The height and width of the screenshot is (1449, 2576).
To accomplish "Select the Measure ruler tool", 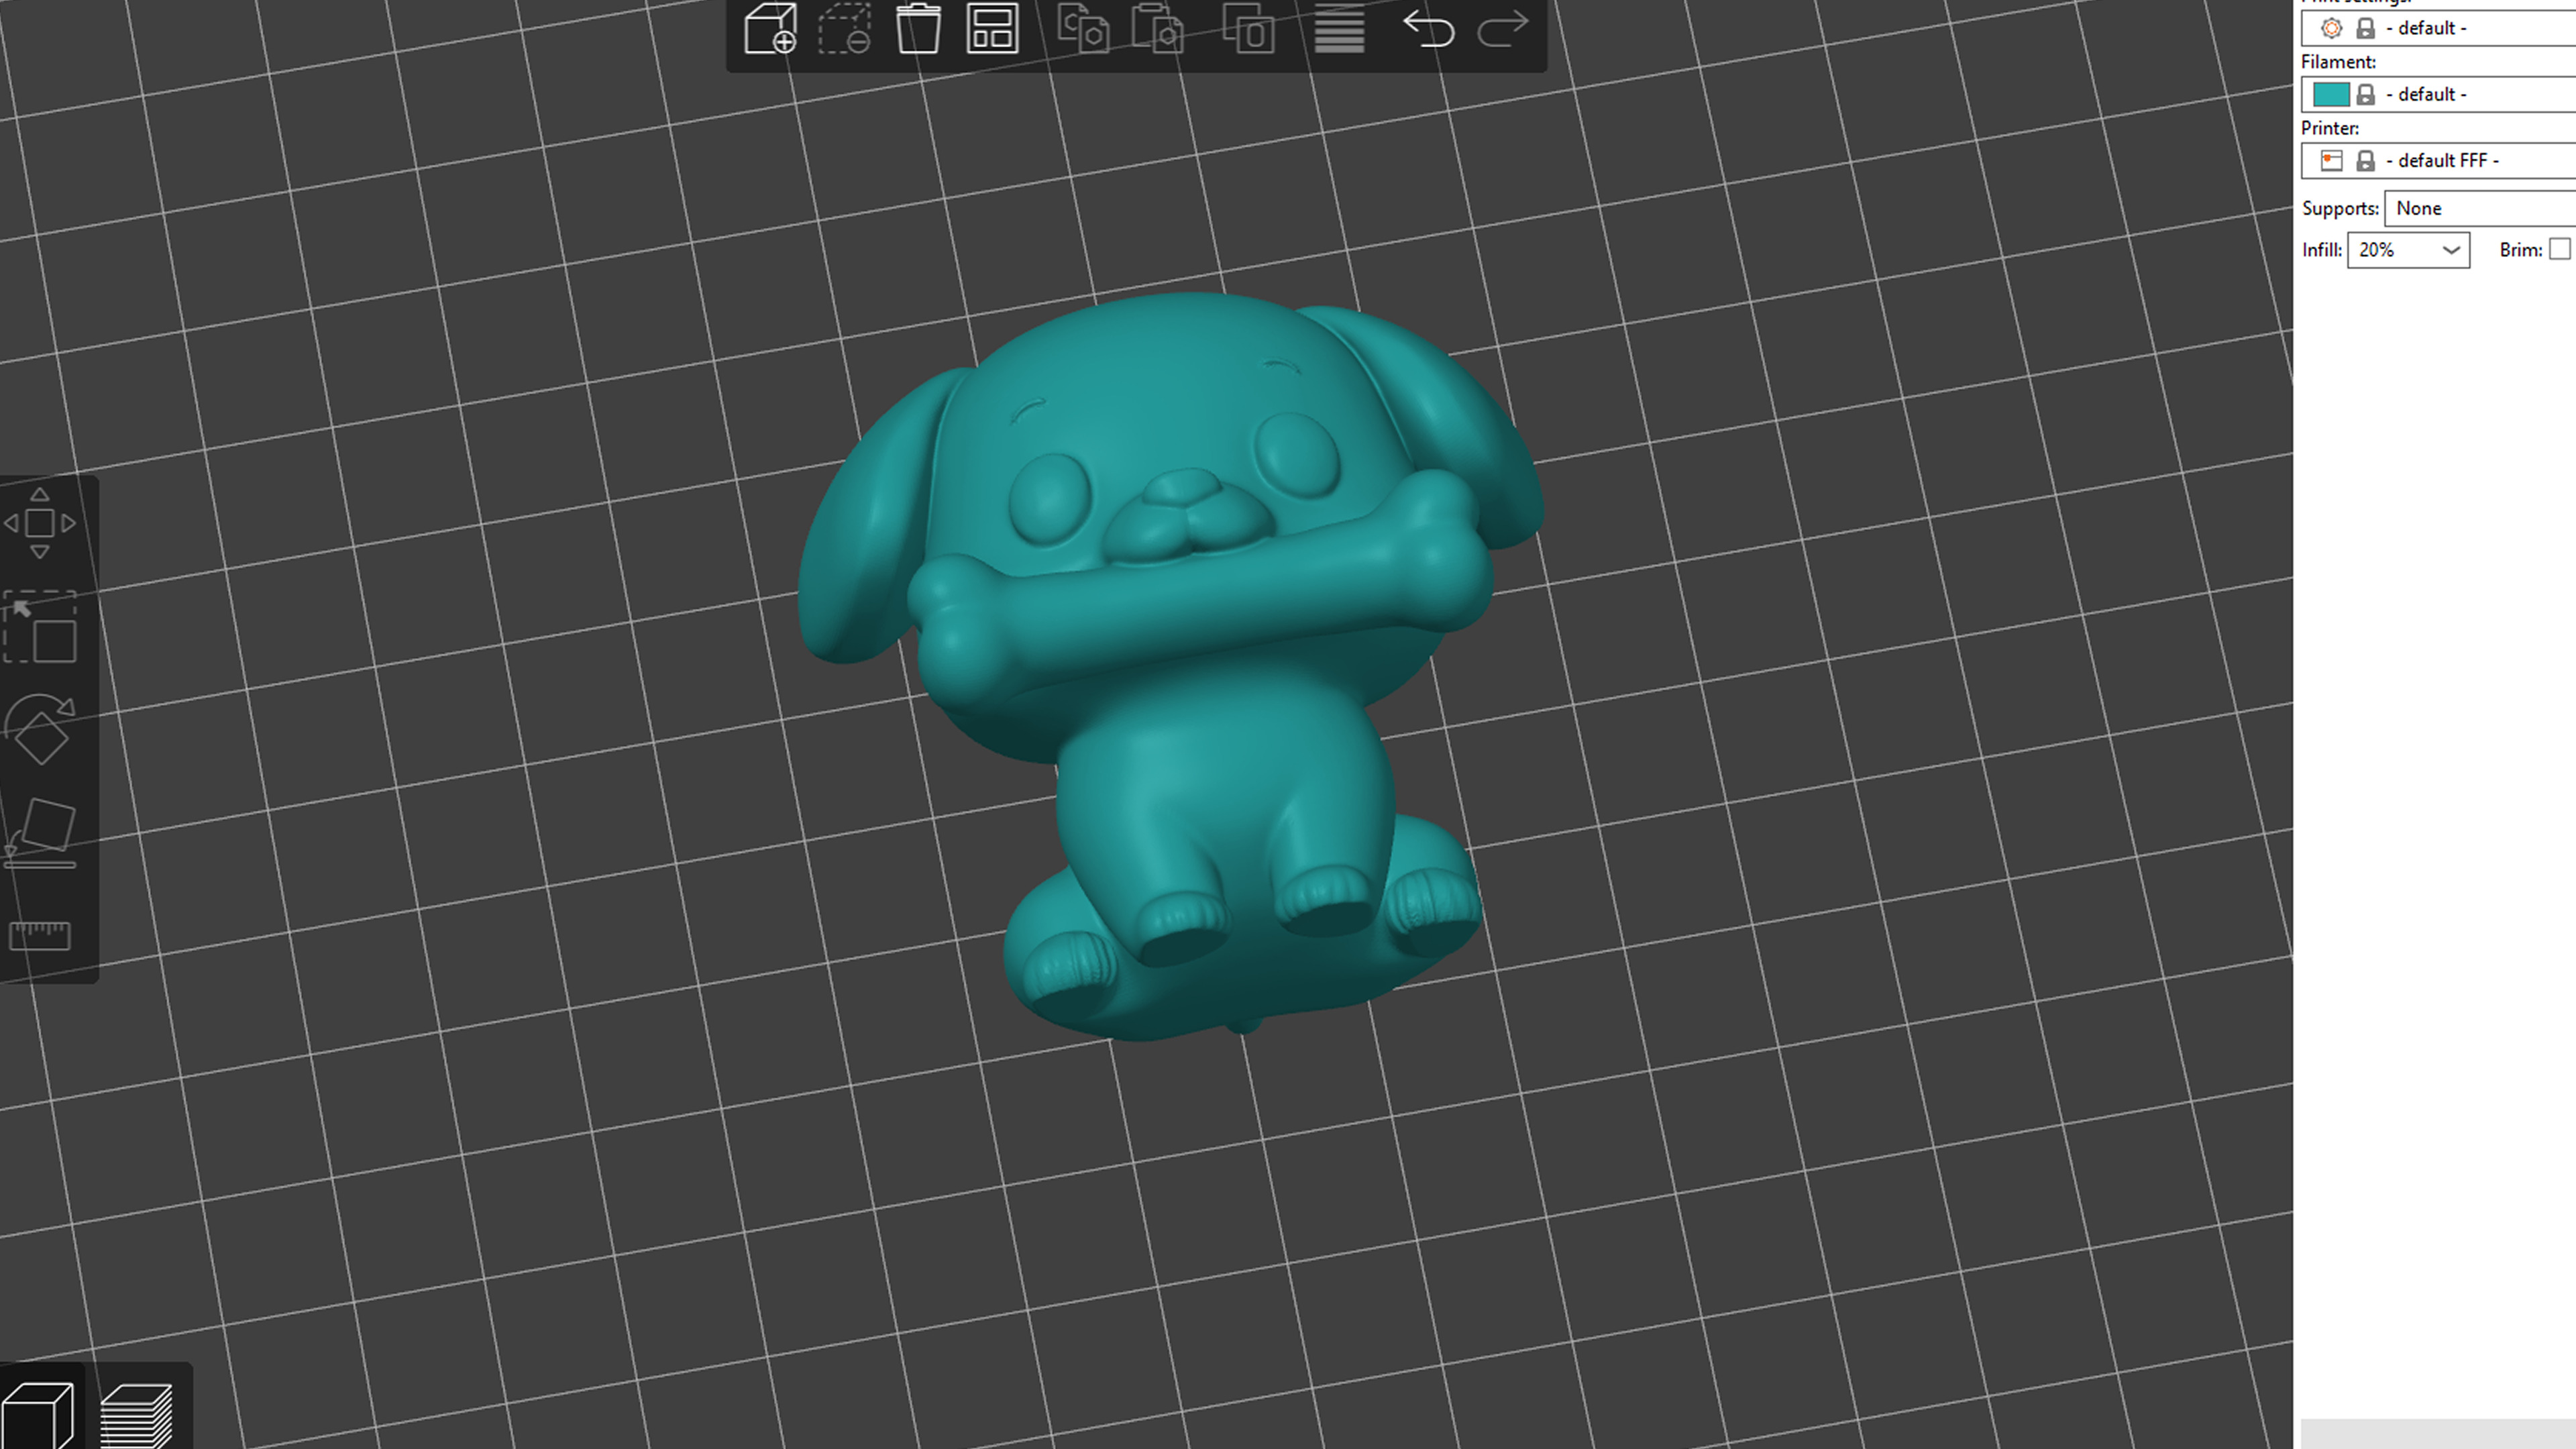I will [x=40, y=936].
